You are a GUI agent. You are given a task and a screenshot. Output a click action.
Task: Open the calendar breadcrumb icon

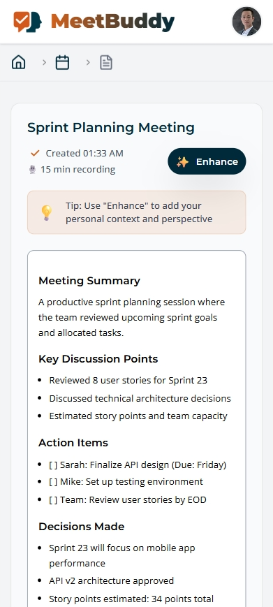point(62,62)
